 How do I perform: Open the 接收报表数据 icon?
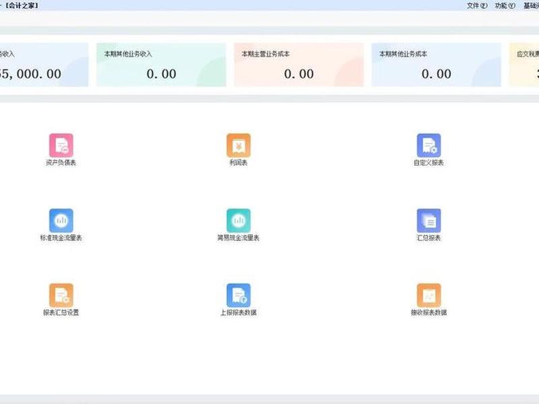[x=429, y=295]
